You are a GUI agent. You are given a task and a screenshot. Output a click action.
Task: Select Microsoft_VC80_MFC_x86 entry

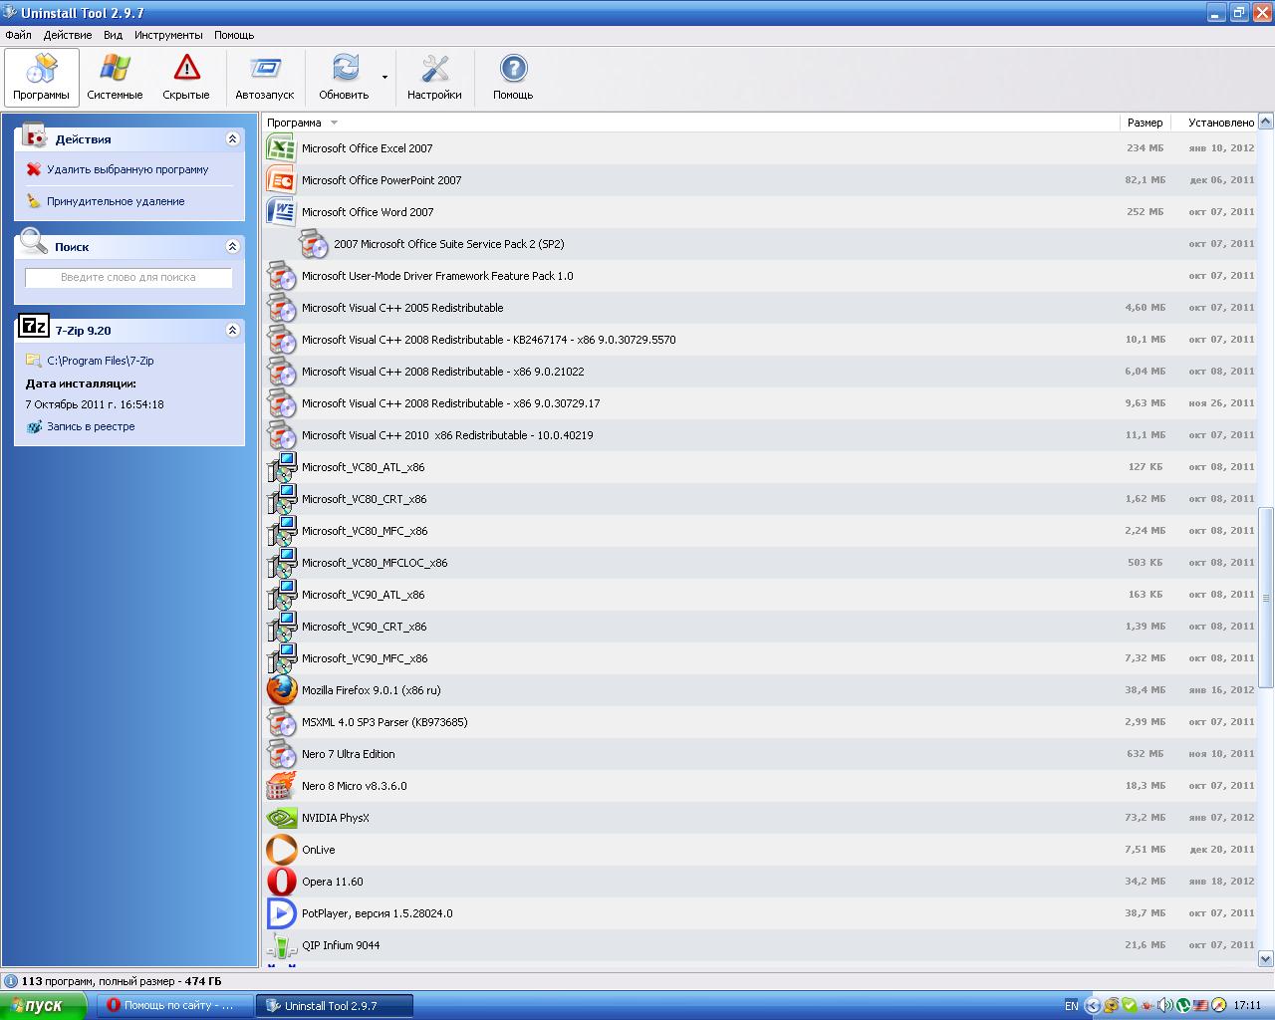760,531
